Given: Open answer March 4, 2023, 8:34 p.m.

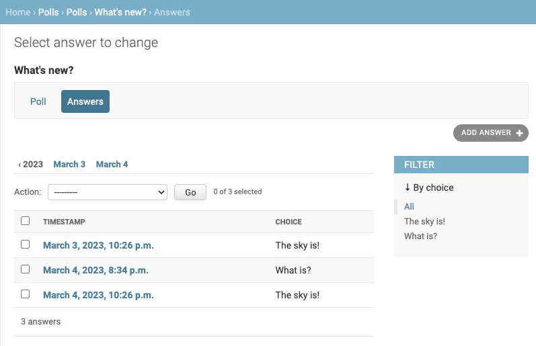Looking at the screenshot, I should click(95, 270).
